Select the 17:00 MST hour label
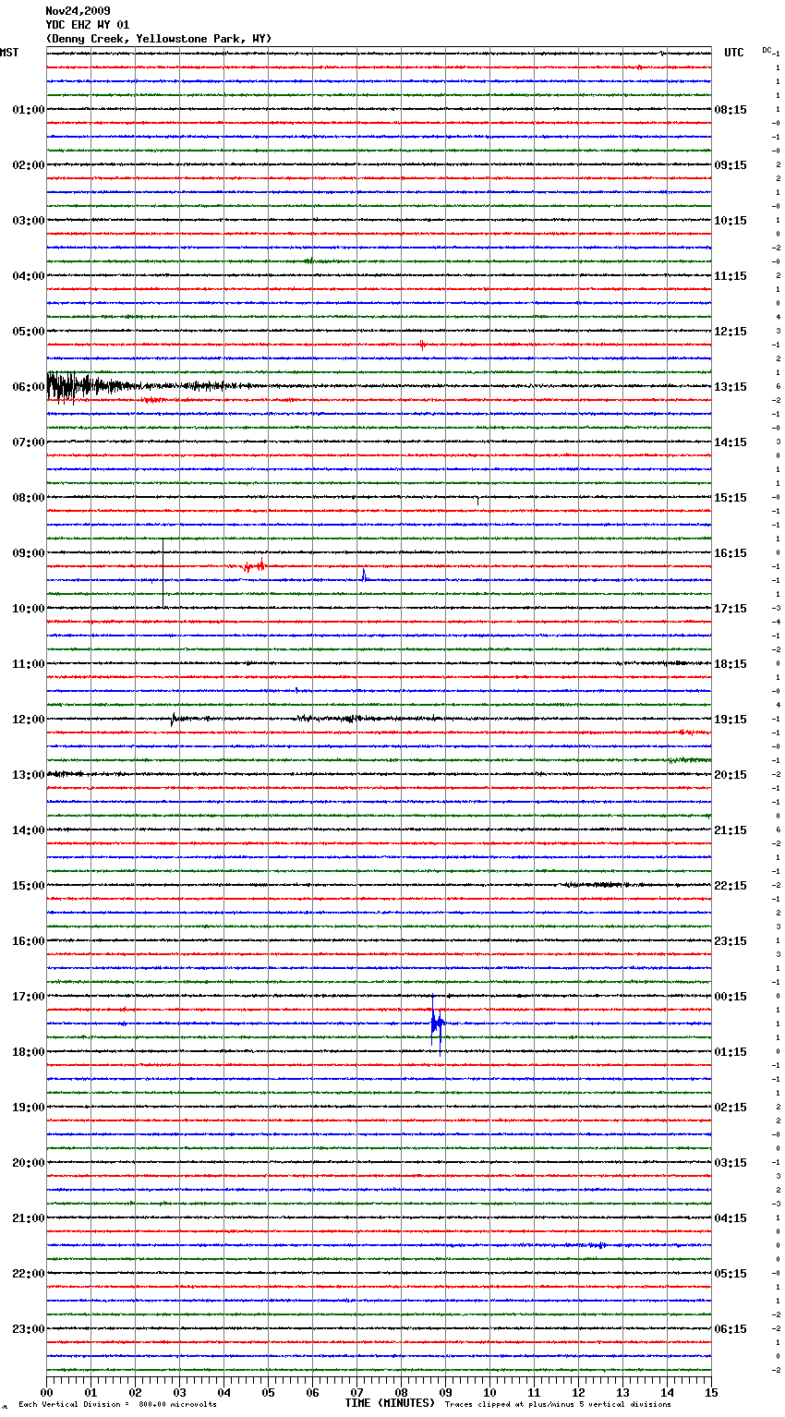The image size is (785, 1417). [29, 997]
